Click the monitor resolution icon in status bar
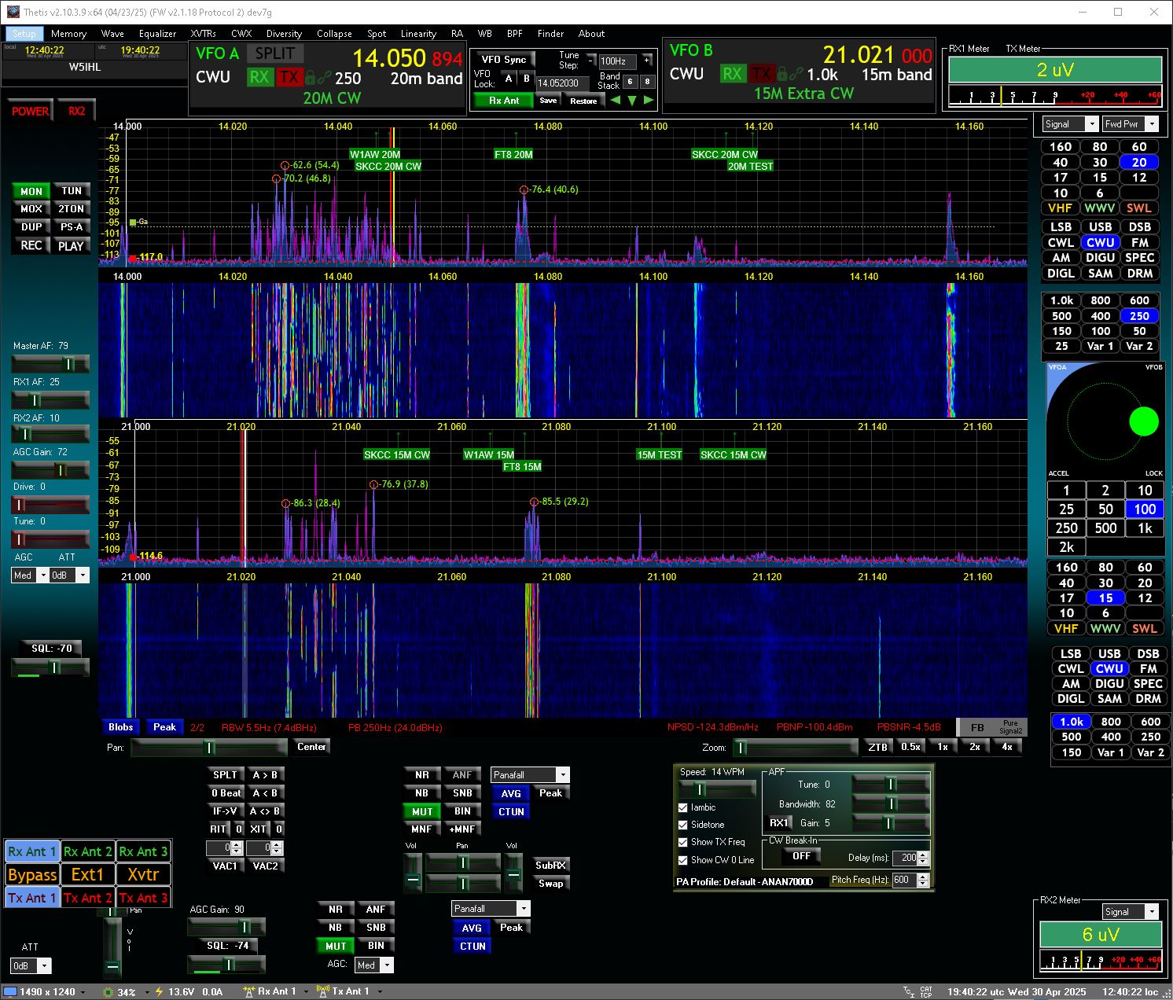Screen dimensions: 1173x1000 pyautogui.click(x=10, y=992)
